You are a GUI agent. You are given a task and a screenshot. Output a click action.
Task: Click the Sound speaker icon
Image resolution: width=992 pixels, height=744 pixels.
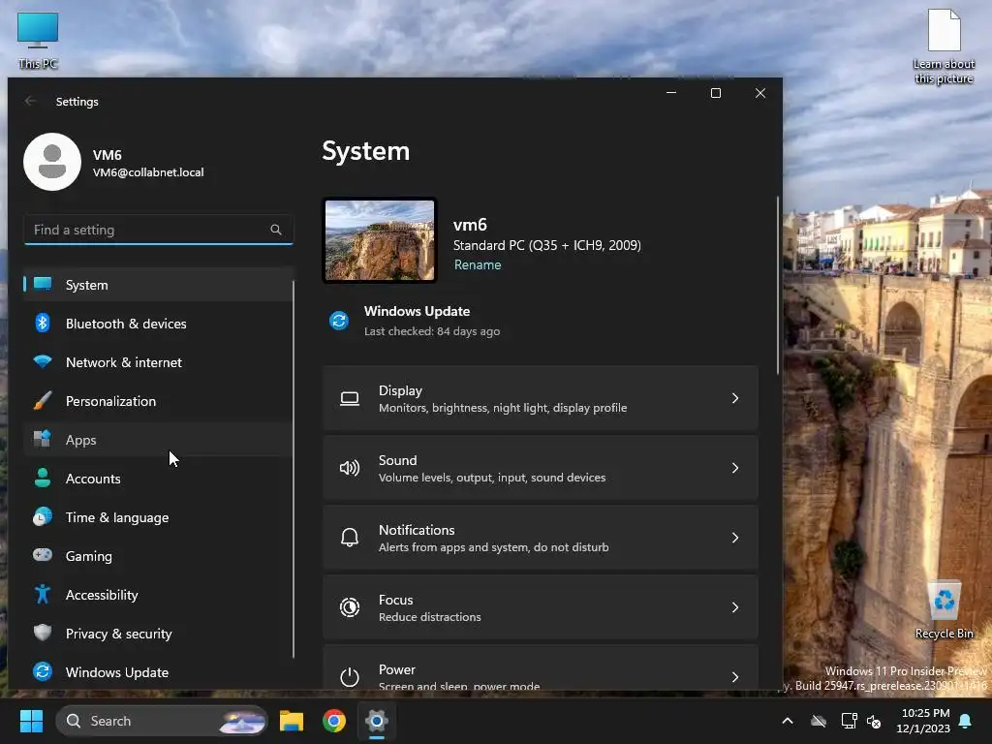[x=349, y=468]
